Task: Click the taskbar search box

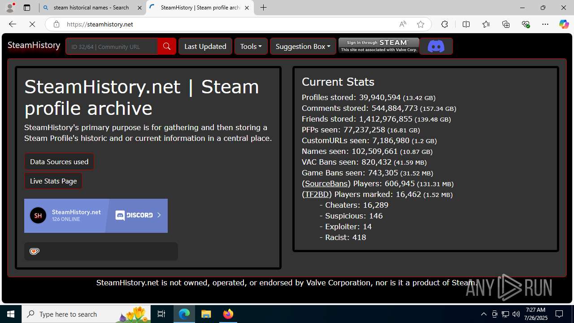Action: 86,314
